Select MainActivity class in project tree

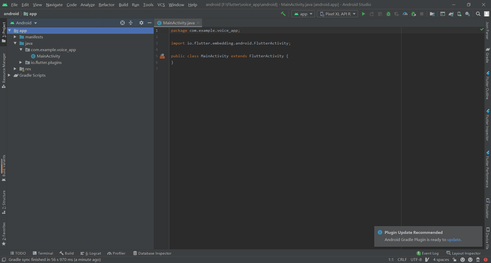(48, 56)
